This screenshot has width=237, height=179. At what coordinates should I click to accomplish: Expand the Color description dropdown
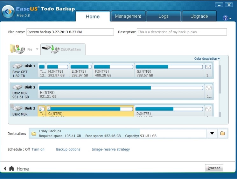pyautogui.click(x=207, y=58)
